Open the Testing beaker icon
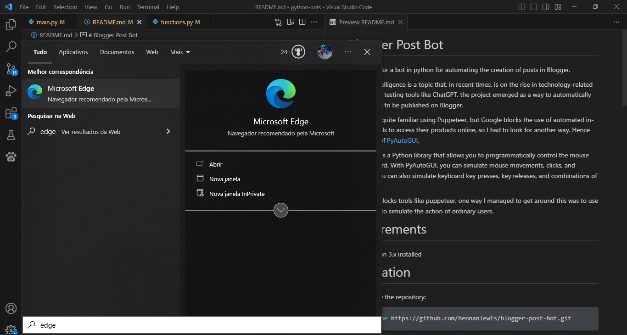Screen dimensions: 627x335 click(11, 135)
